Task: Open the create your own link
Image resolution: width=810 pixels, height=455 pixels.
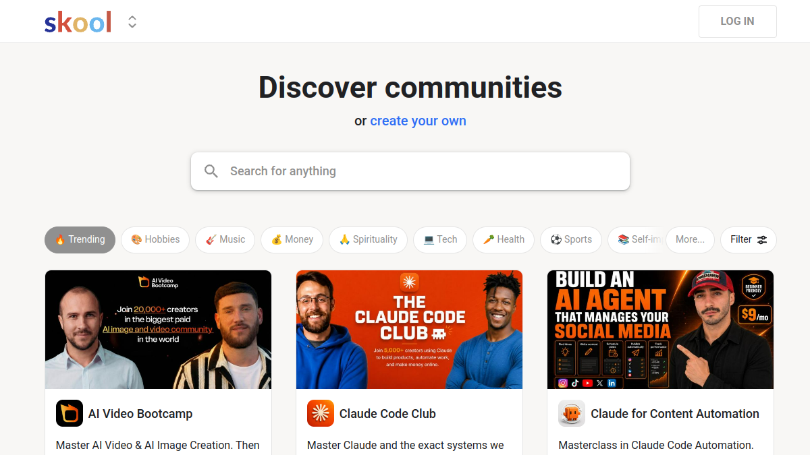Action: pyautogui.click(x=418, y=121)
